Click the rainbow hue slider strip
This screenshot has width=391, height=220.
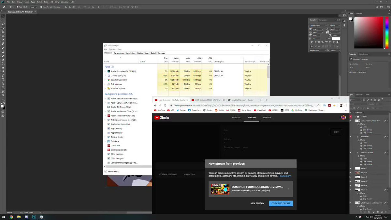(387, 32)
